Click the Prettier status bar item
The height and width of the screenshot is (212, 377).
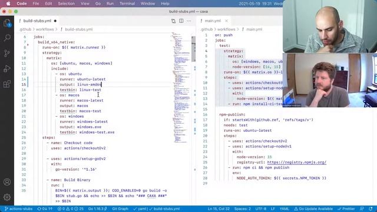tap(346, 208)
